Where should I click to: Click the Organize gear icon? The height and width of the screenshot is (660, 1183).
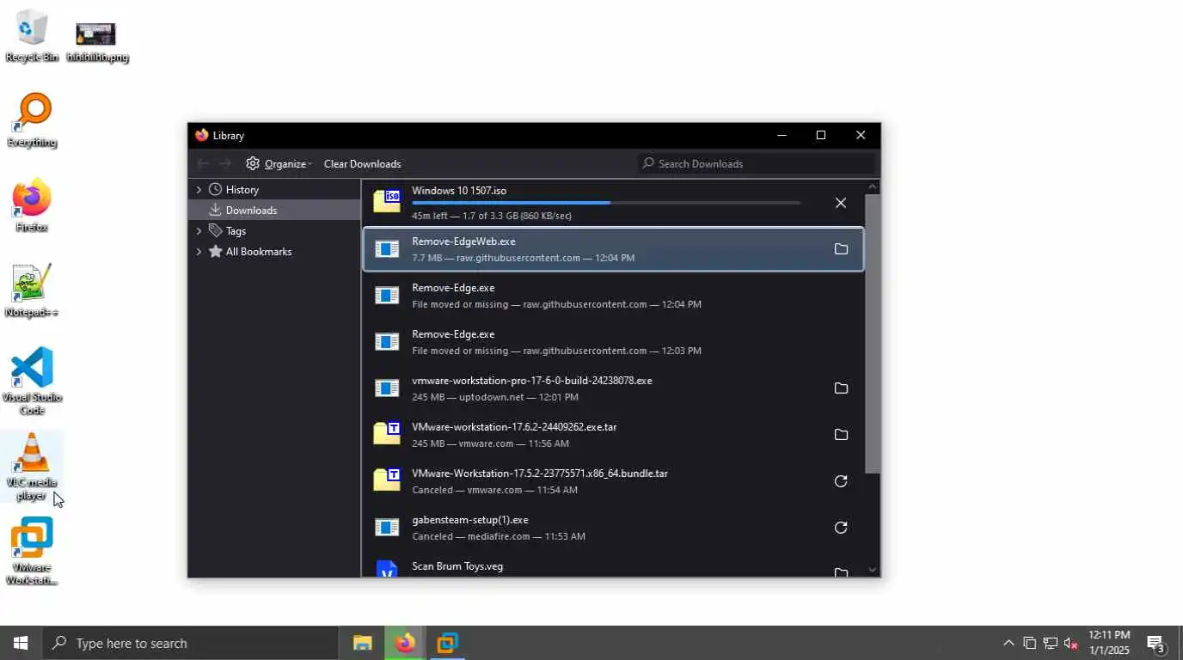click(x=253, y=163)
